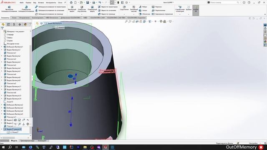Click the Zoom to Fit icon in view toolbar
The height and width of the screenshot is (150, 267).
[126, 21]
